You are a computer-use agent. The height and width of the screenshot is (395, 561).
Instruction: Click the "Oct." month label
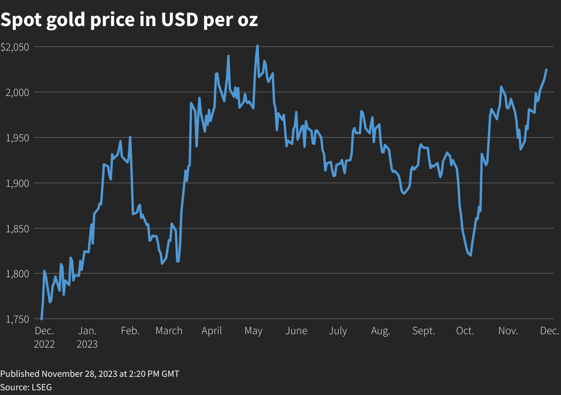tap(465, 331)
